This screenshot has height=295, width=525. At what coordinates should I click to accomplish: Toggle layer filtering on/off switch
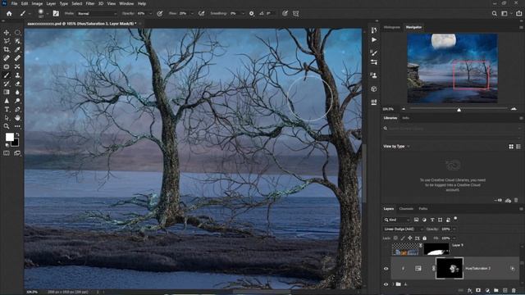(455, 219)
